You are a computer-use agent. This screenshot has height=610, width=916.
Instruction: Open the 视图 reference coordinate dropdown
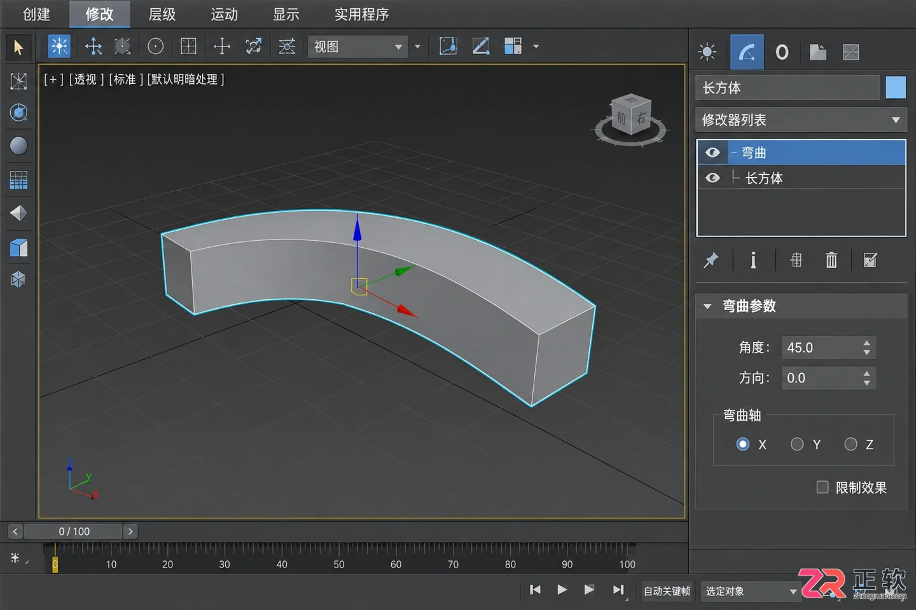[357, 47]
